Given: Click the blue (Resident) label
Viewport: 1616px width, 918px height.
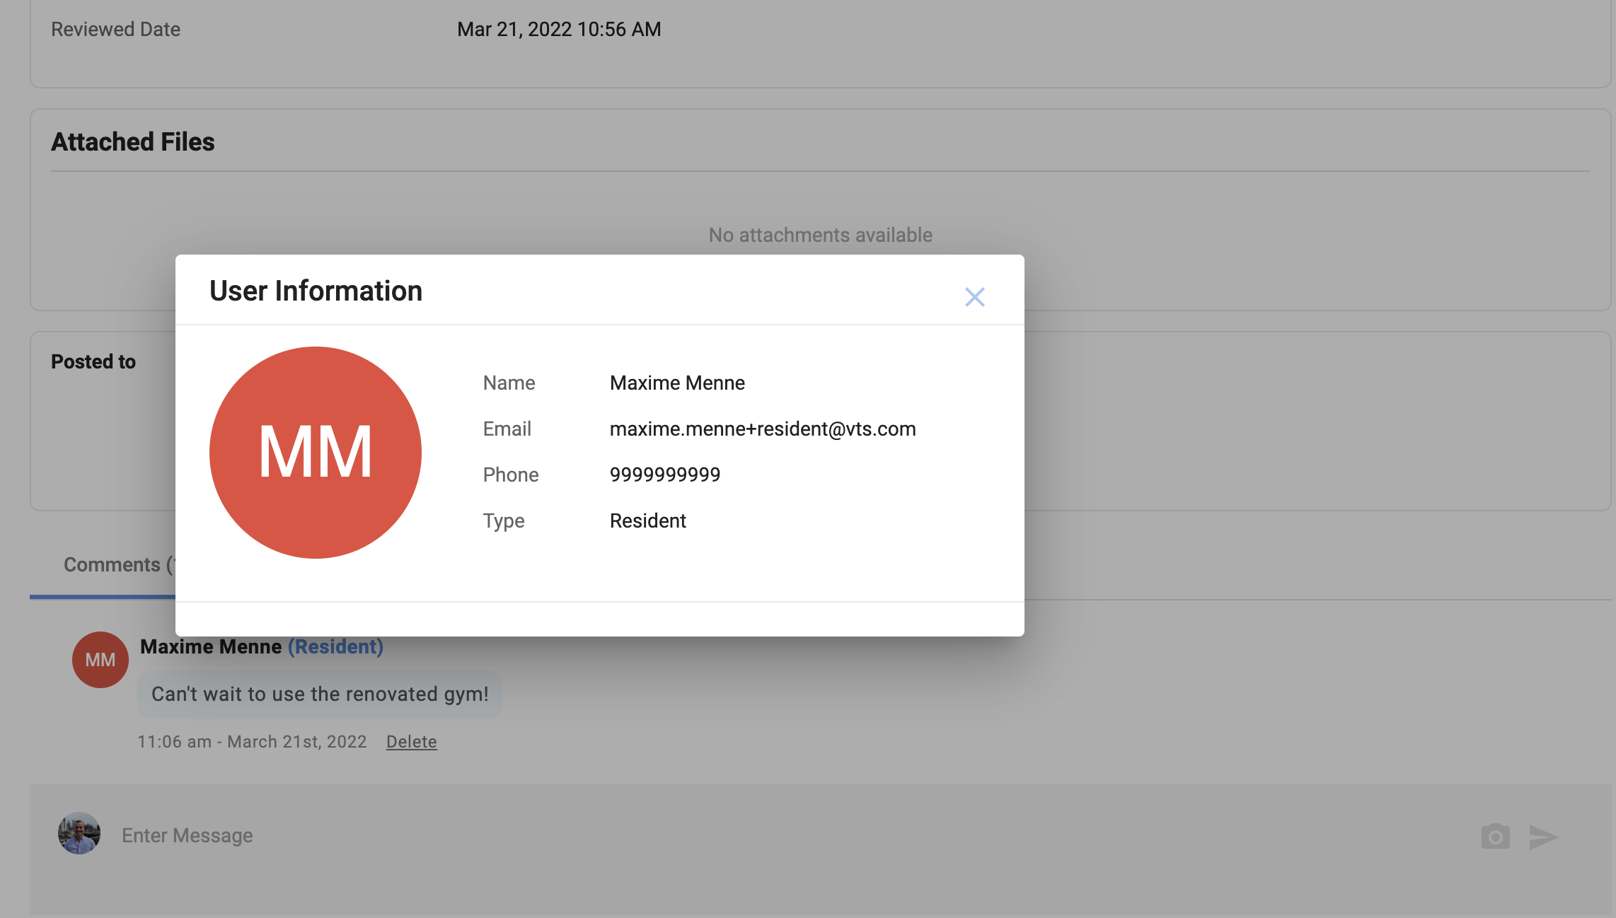Looking at the screenshot, I should pyautogui.click(x=335, y=647).
